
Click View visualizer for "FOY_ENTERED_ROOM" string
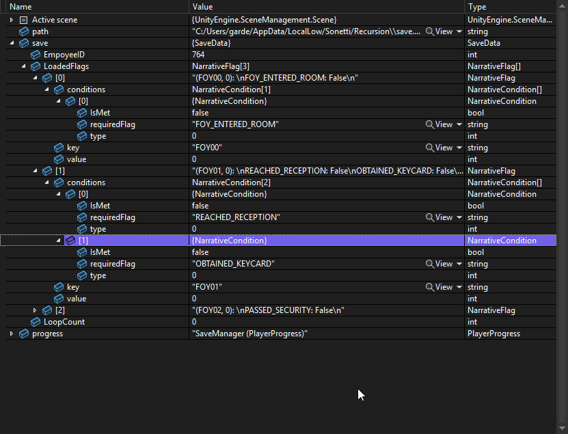(439, 124)
